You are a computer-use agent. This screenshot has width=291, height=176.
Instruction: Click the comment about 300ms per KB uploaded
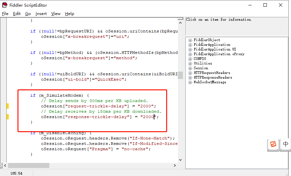94,101
